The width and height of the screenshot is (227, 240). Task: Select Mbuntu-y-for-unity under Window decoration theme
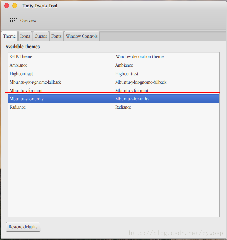pyautogui.click(x=132, y=99)
